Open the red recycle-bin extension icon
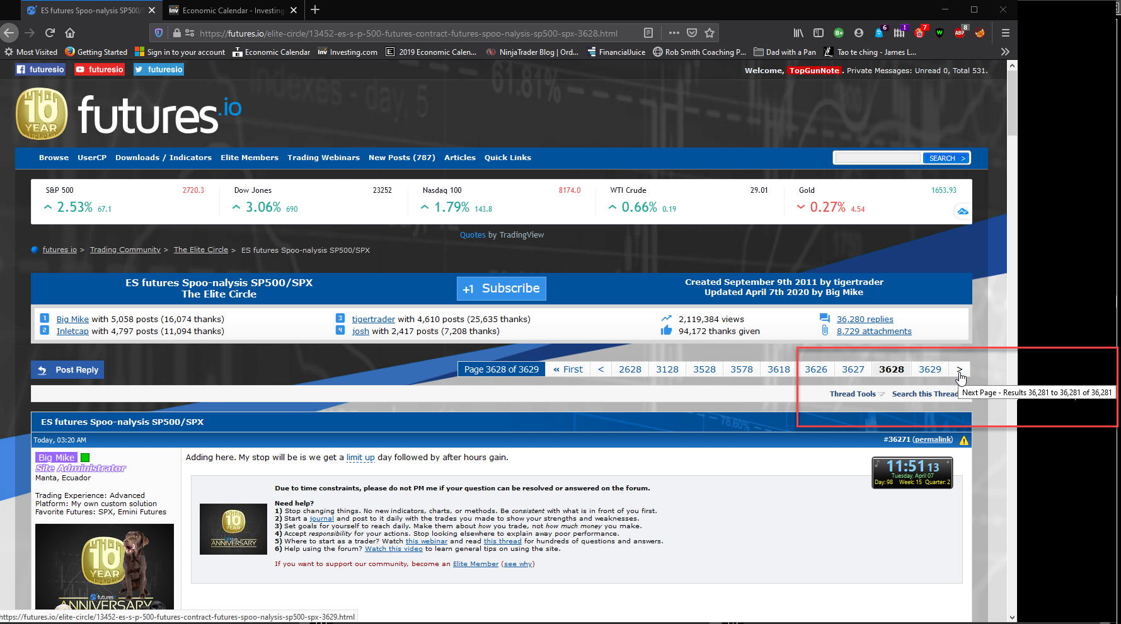Image resolution: width=1121 pixels, height=624 pixels. pos(920,32)
